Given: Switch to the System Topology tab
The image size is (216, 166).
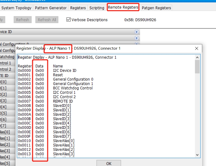Looking at the screenshot, I should pos(16,8).
